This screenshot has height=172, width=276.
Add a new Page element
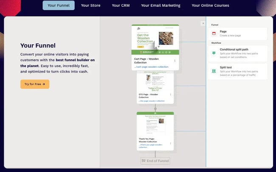[238, 33]
